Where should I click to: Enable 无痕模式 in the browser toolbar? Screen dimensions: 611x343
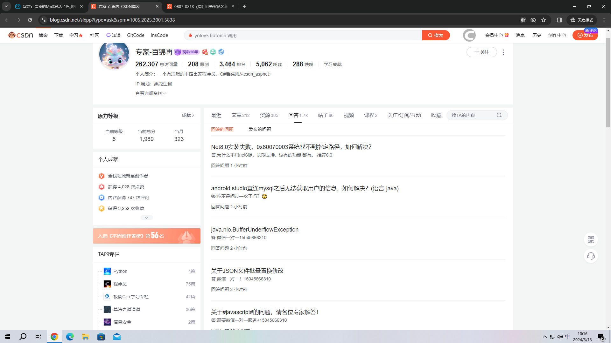point(581,20)
